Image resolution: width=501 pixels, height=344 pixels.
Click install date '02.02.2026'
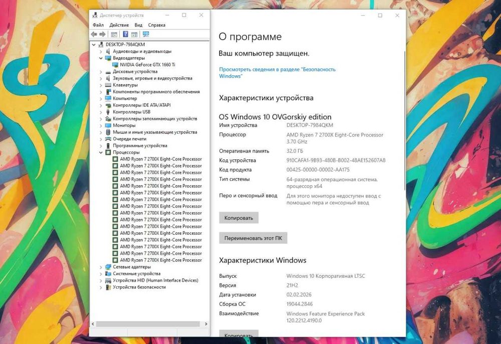point(299,295)
